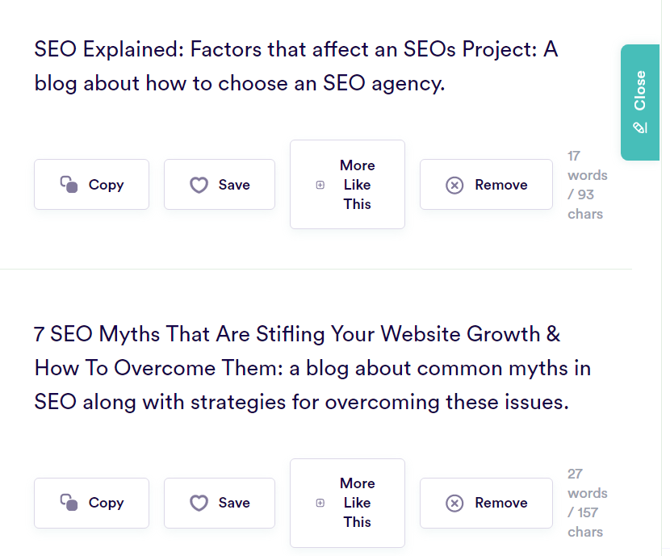Screen dimensions: 670x556
Task: Click the heart icon on the 7 SEO Myths result
Action: tap(199, 503)
